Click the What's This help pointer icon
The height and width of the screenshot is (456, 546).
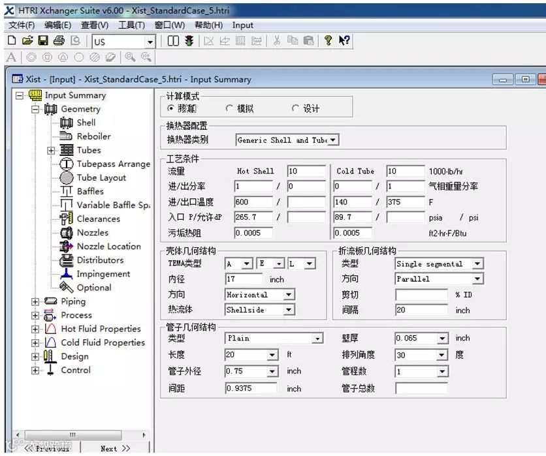[344, 40]
